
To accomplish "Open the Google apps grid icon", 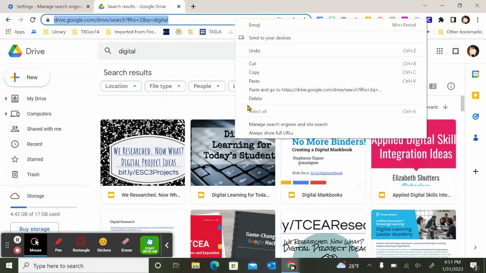I will coord(440,51).
